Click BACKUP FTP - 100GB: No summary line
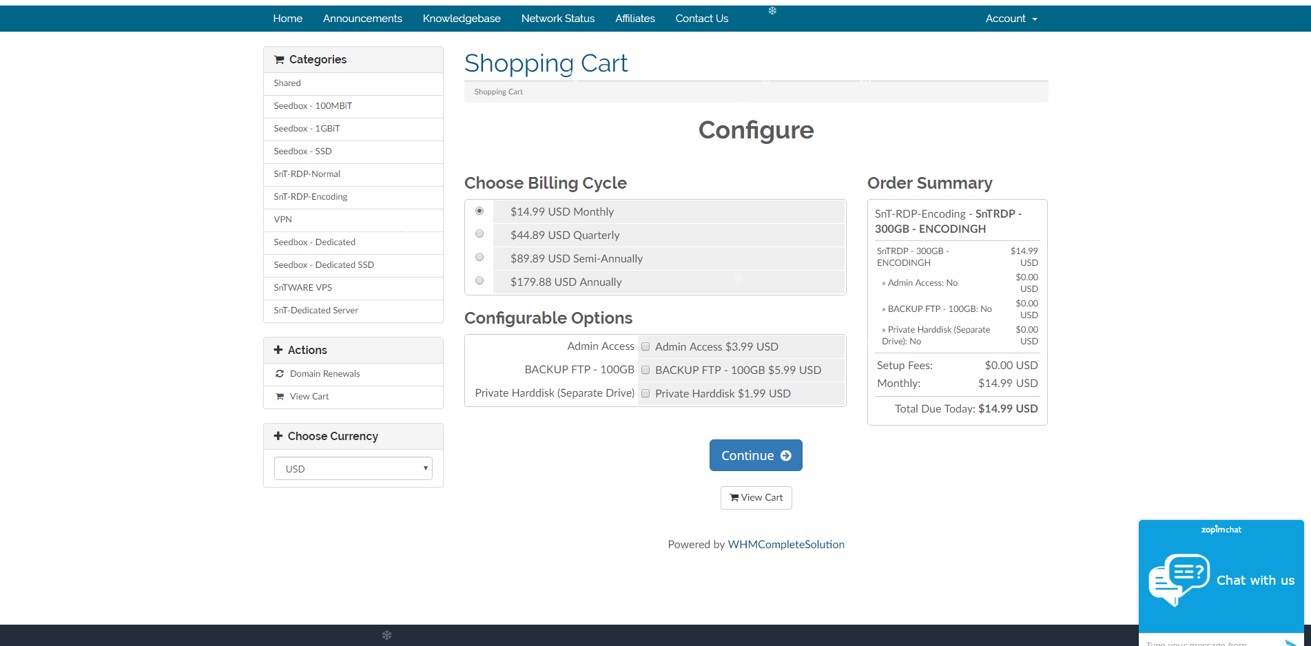Screen dimensions: 1311x646 [937, 309]
